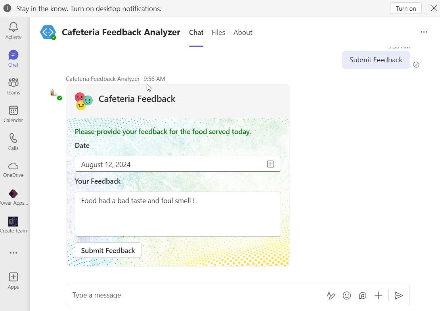Open formatting options below the message box
The height and width of the screenshot is (311, 440).
pyautogui.click(x=331, y=295)
